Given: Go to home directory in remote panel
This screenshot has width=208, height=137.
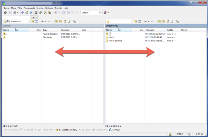Looking at the screenshot, I should coord(168,21).
